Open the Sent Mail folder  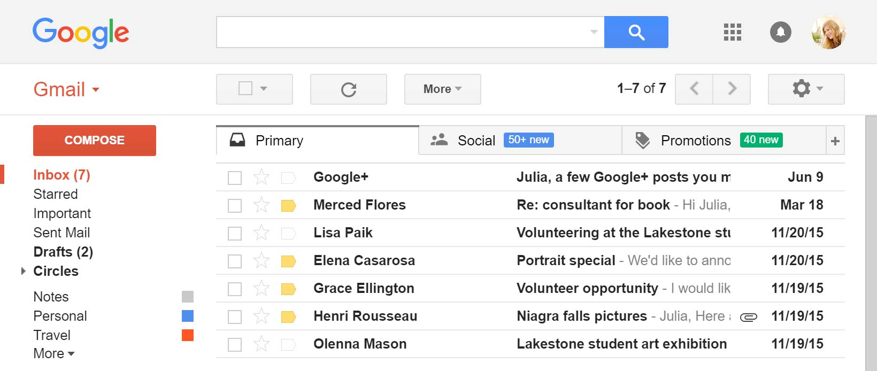(x=61, y=233)
